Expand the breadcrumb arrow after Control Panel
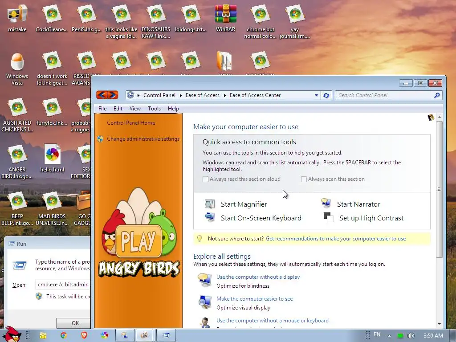 [181, 95]
